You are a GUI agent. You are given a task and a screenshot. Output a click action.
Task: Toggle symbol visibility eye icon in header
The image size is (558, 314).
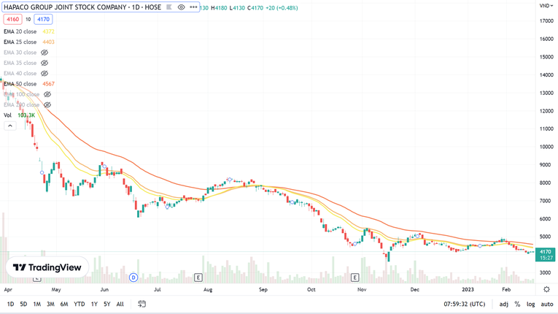[x=182, y=7]
